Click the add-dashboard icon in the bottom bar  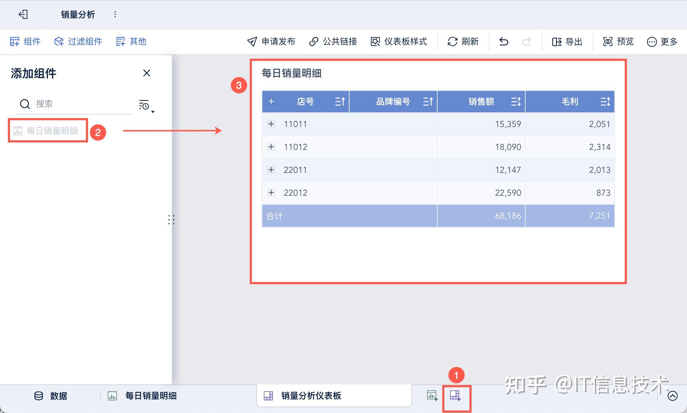coord(455,395)
